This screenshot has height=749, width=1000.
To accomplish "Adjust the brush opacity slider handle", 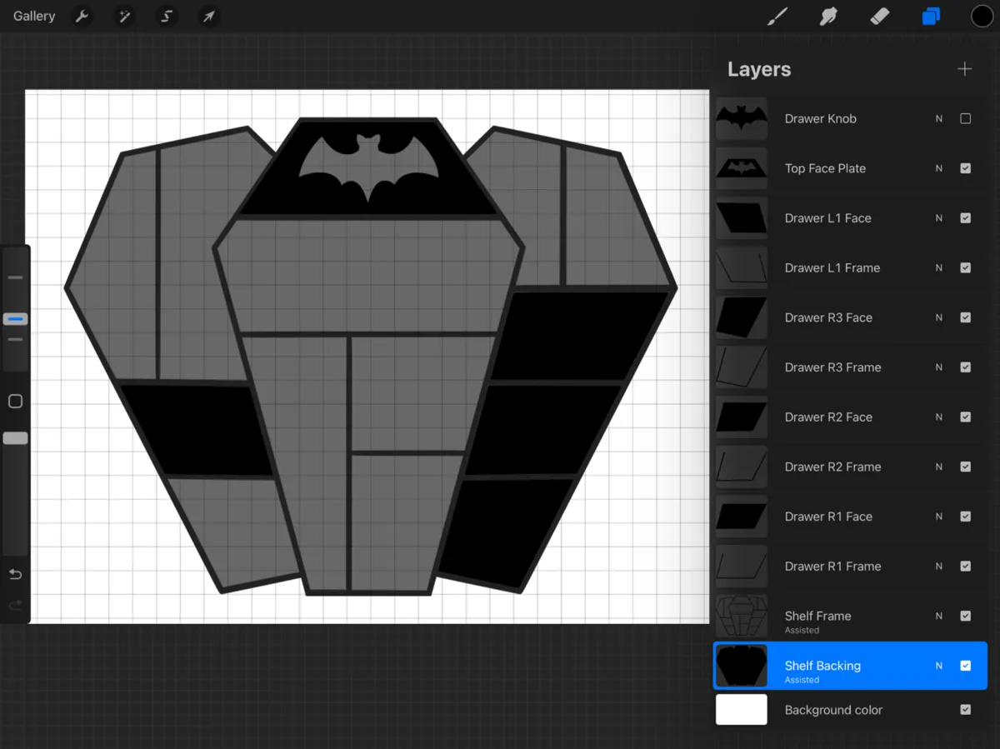I will (15, 438).
